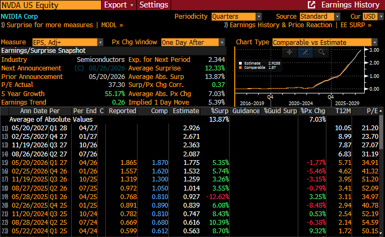This screenshot has height=237, width=385.
Task: Click the 10.39% surprise value
Action: (219, 223)
